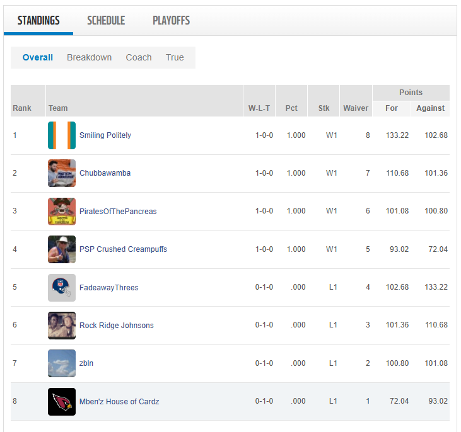Switch to the Schedule tab
This screenshot has width=461, height=432.
pos(106,21)
